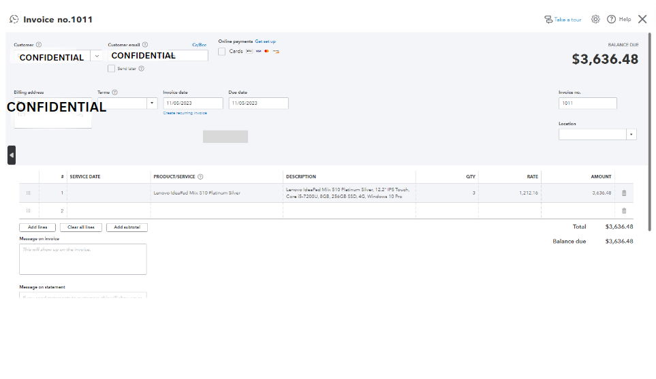The width and height of the screenshot is (656, 379).
Task: Click Product/Service column info icon
Action: click(200, 177)
